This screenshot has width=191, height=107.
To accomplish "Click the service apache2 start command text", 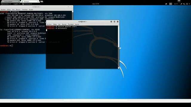I will pos(67,26).
